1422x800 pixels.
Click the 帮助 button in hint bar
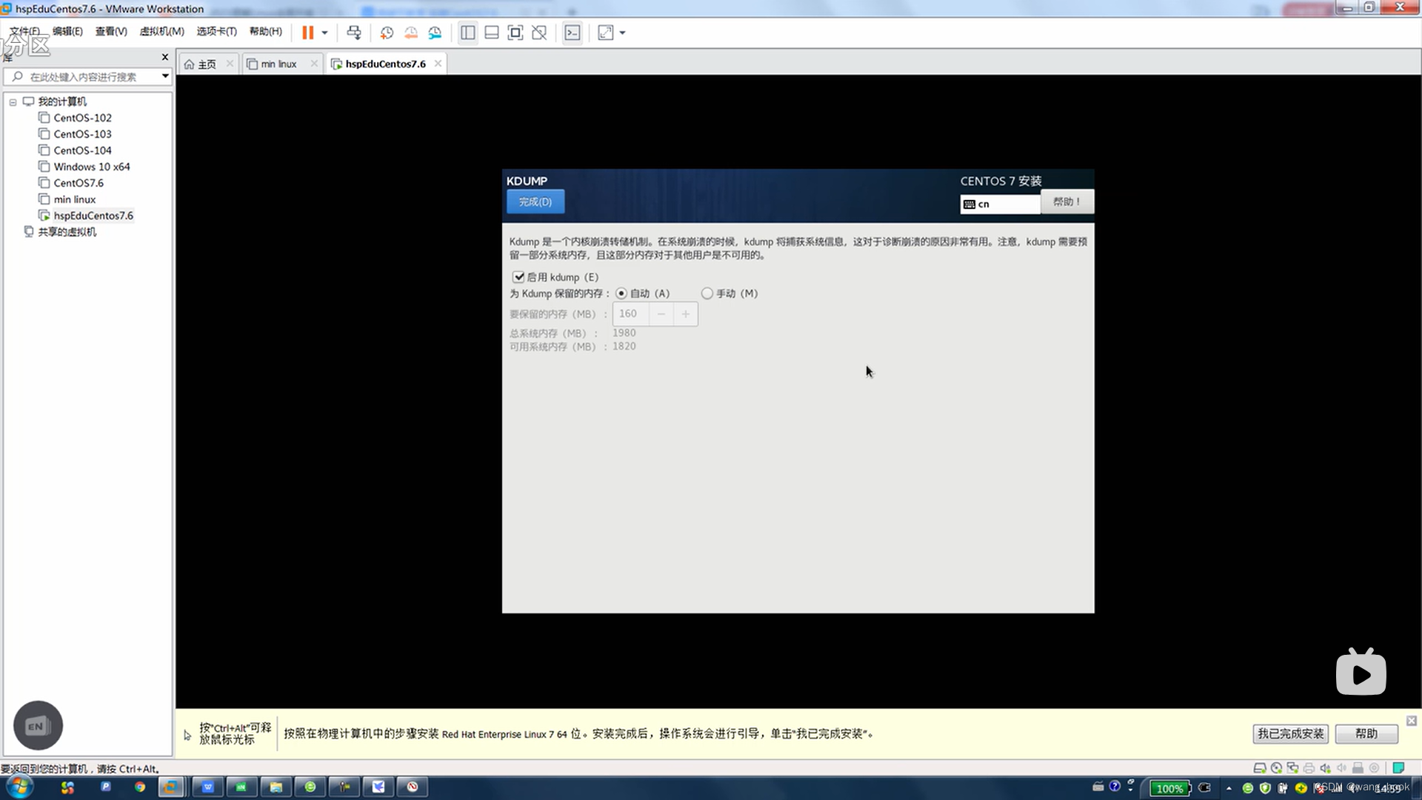1366,734
